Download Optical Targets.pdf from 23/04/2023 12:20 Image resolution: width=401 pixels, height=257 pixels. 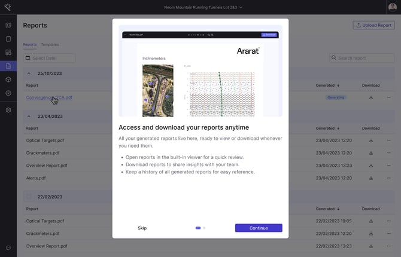click(x=371, y=140)
